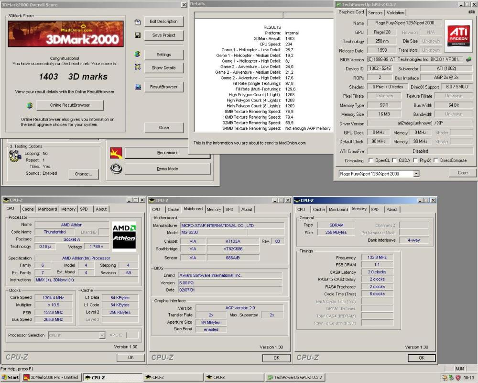Expand the CPU #1 Processor Selection dropdown
478x383 pixels.
(102, 335)
